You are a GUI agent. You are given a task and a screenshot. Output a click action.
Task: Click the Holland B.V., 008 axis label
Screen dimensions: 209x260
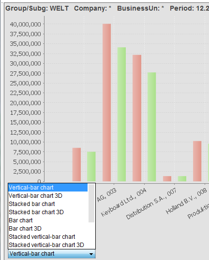click(x=186, y=201)
